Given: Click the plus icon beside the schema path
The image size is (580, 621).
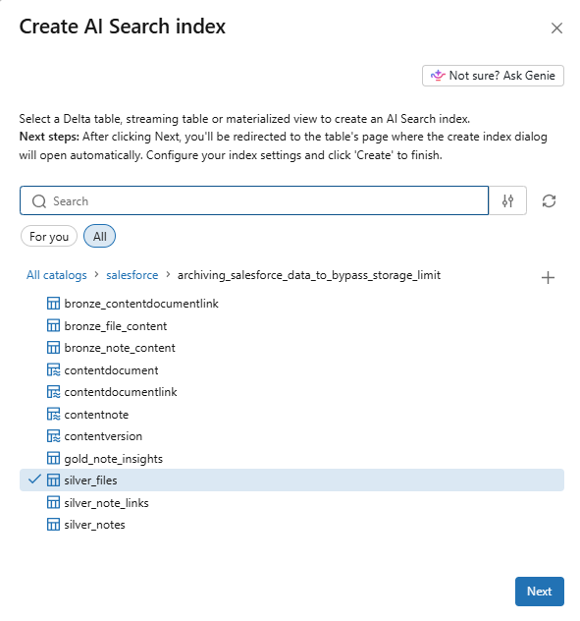Looking at the screenshot, I should click(548, 278).
